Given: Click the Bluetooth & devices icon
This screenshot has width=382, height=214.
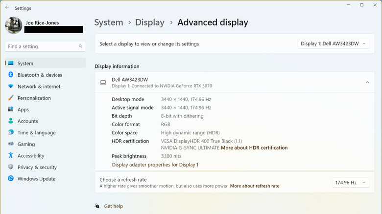Looking at the screenshot, I should (10, 75).
